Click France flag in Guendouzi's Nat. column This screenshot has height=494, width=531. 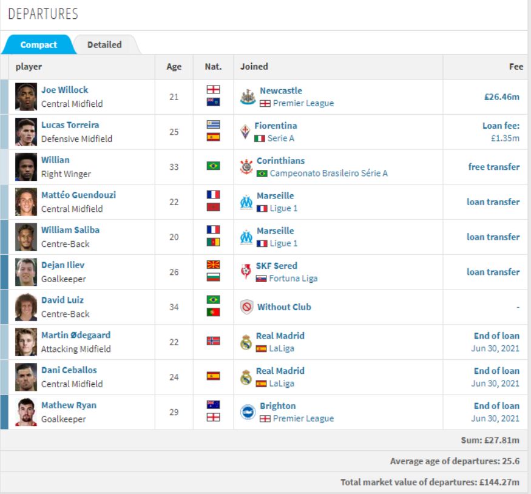coord(214,195)
